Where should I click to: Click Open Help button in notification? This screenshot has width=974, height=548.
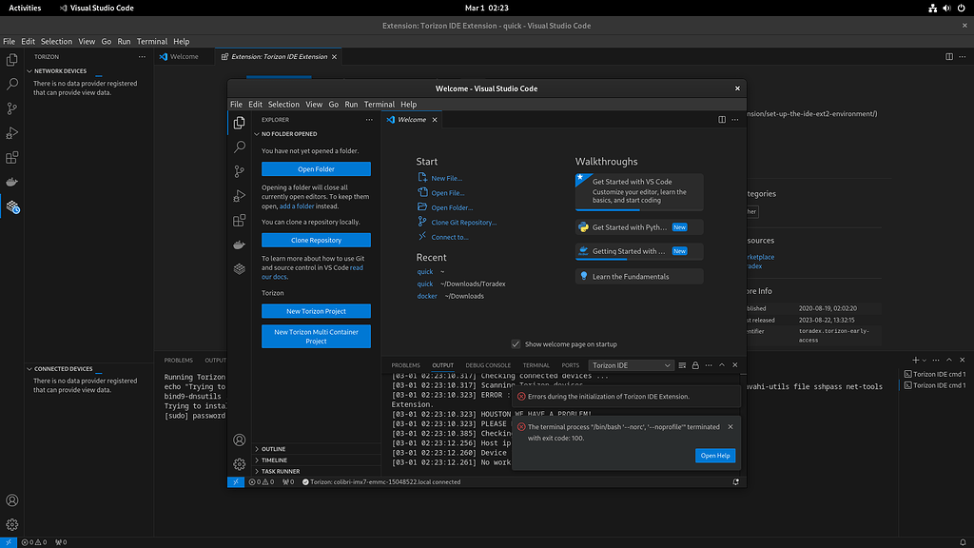(714, 456)
